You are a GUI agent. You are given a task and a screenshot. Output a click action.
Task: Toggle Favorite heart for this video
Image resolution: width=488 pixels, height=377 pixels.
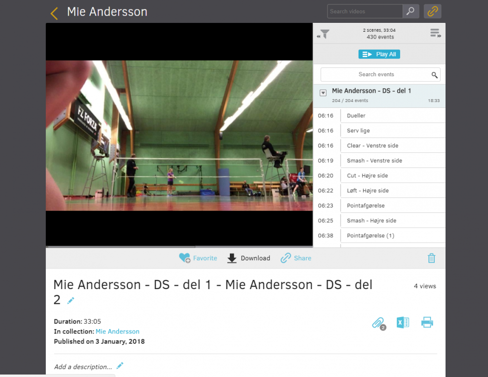click(x=198, y=258)
